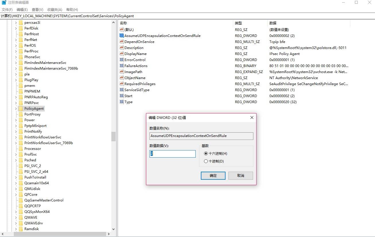Select the 十进制 radio button
Screen dimensions: 375x237
tap(205, 161)
